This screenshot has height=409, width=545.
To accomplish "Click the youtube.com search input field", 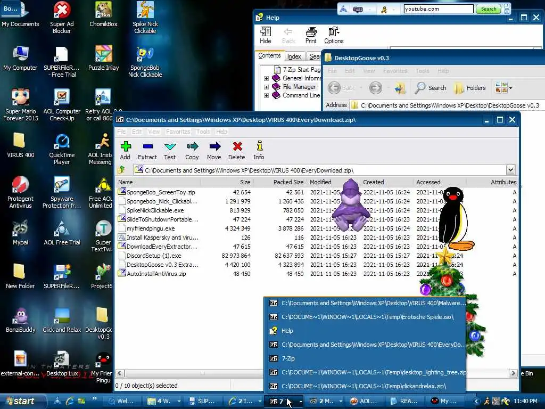I will 439,9.
